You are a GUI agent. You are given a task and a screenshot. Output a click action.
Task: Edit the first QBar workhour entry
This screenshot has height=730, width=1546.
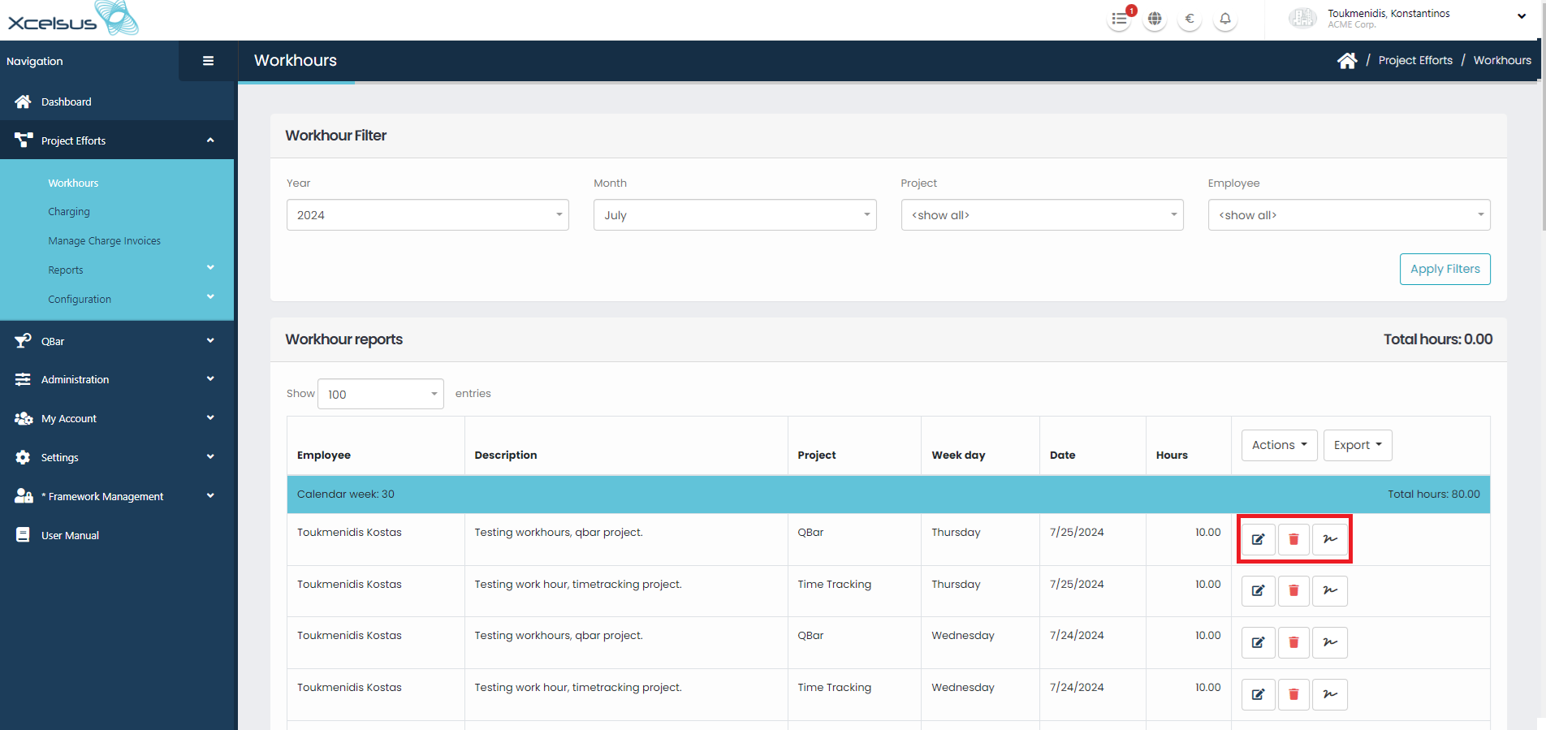1258,539
